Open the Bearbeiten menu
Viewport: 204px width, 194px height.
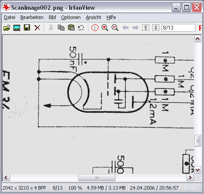tap(32, 17)
